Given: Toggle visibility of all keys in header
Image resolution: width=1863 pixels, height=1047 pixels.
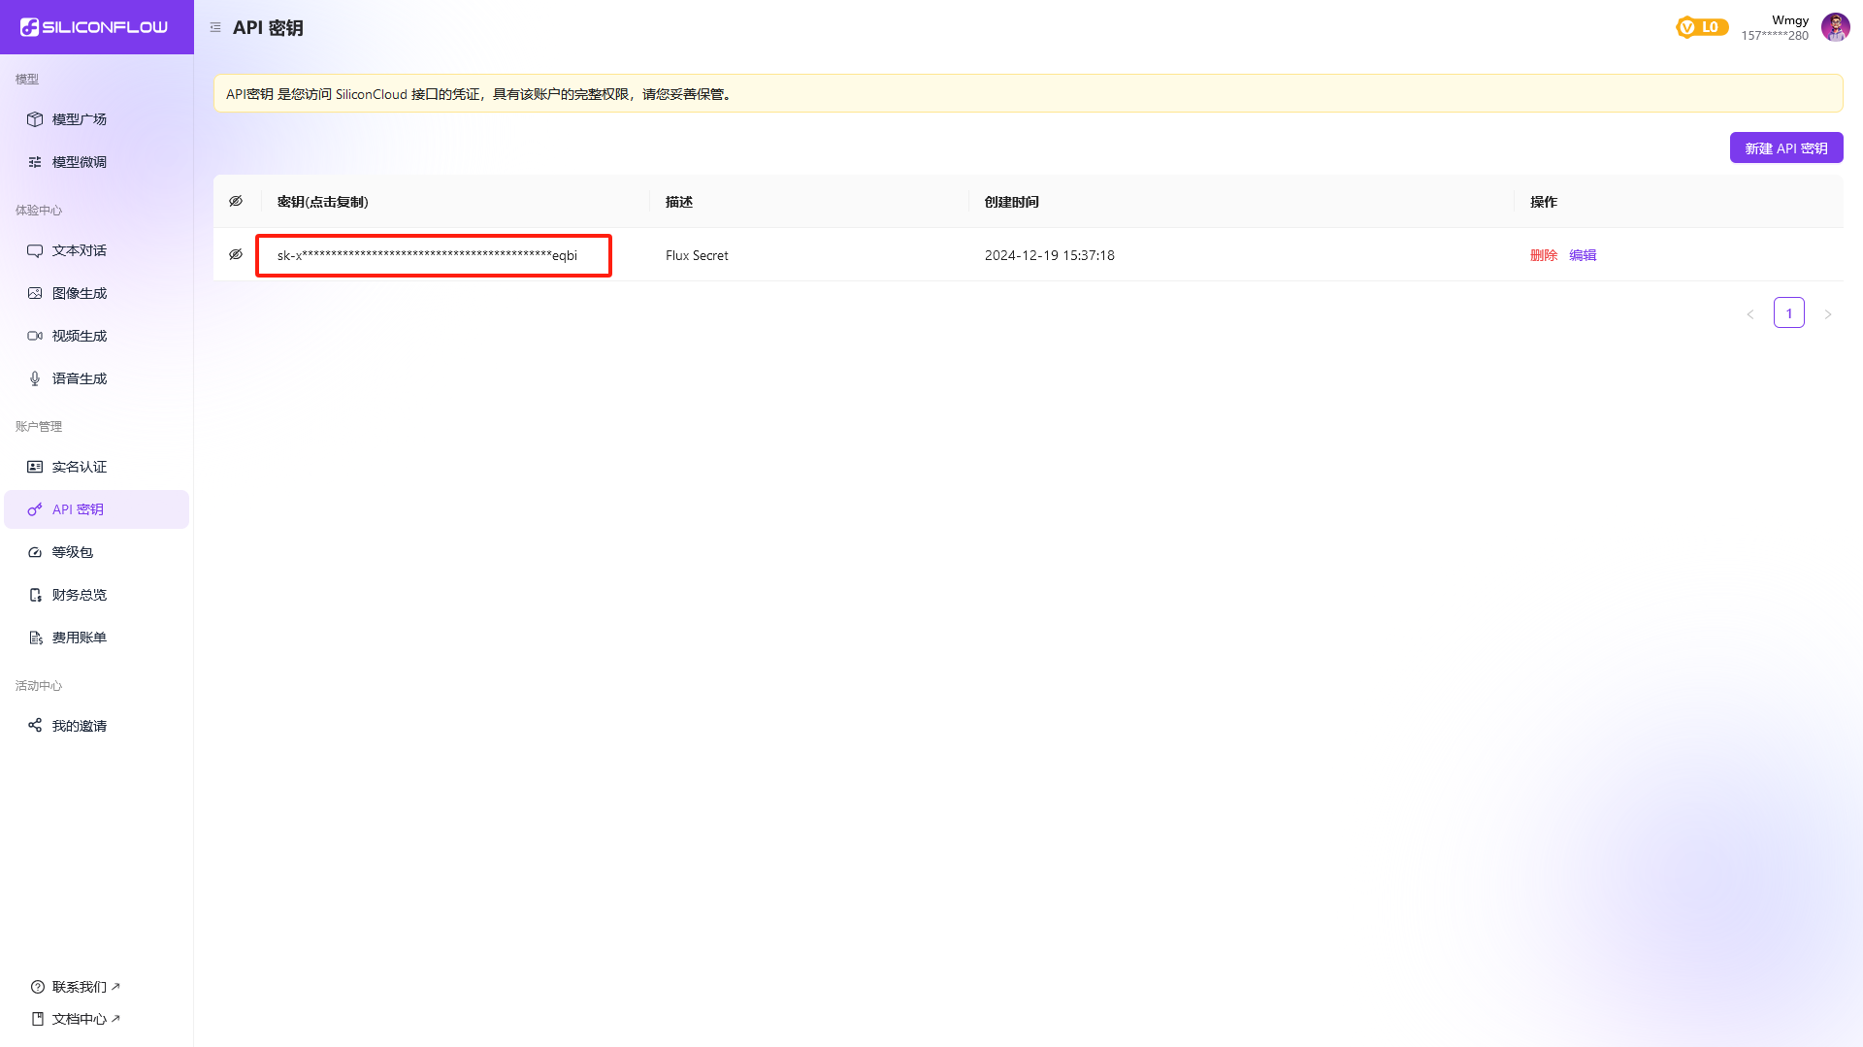Looking at the screenshot, I should pyautogui.click(x=236, y=201).
